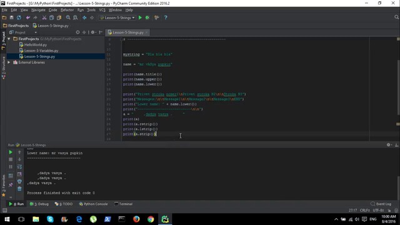Click the UTF-8 encoding in the status bar

tap(378, 210)
